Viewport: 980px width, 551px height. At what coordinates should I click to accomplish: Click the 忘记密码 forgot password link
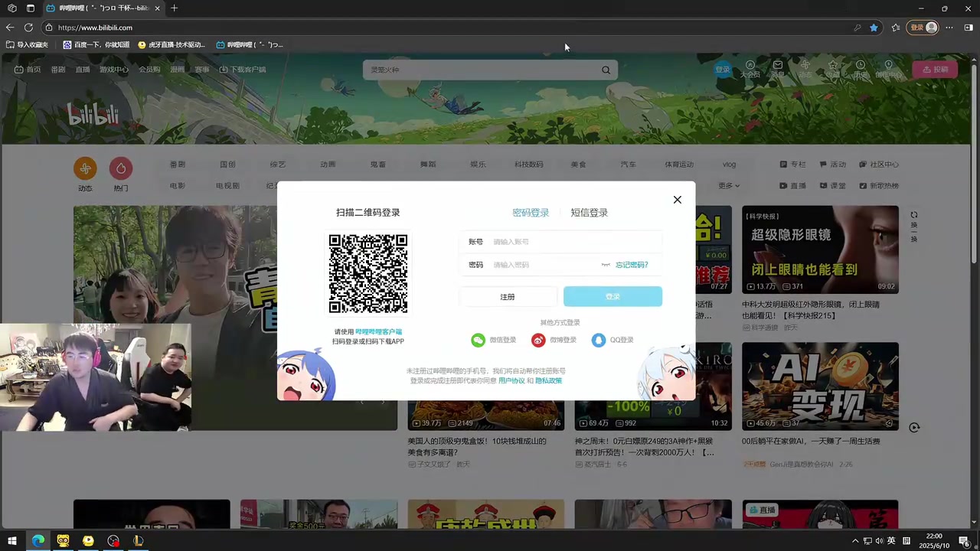pos(631,264)
